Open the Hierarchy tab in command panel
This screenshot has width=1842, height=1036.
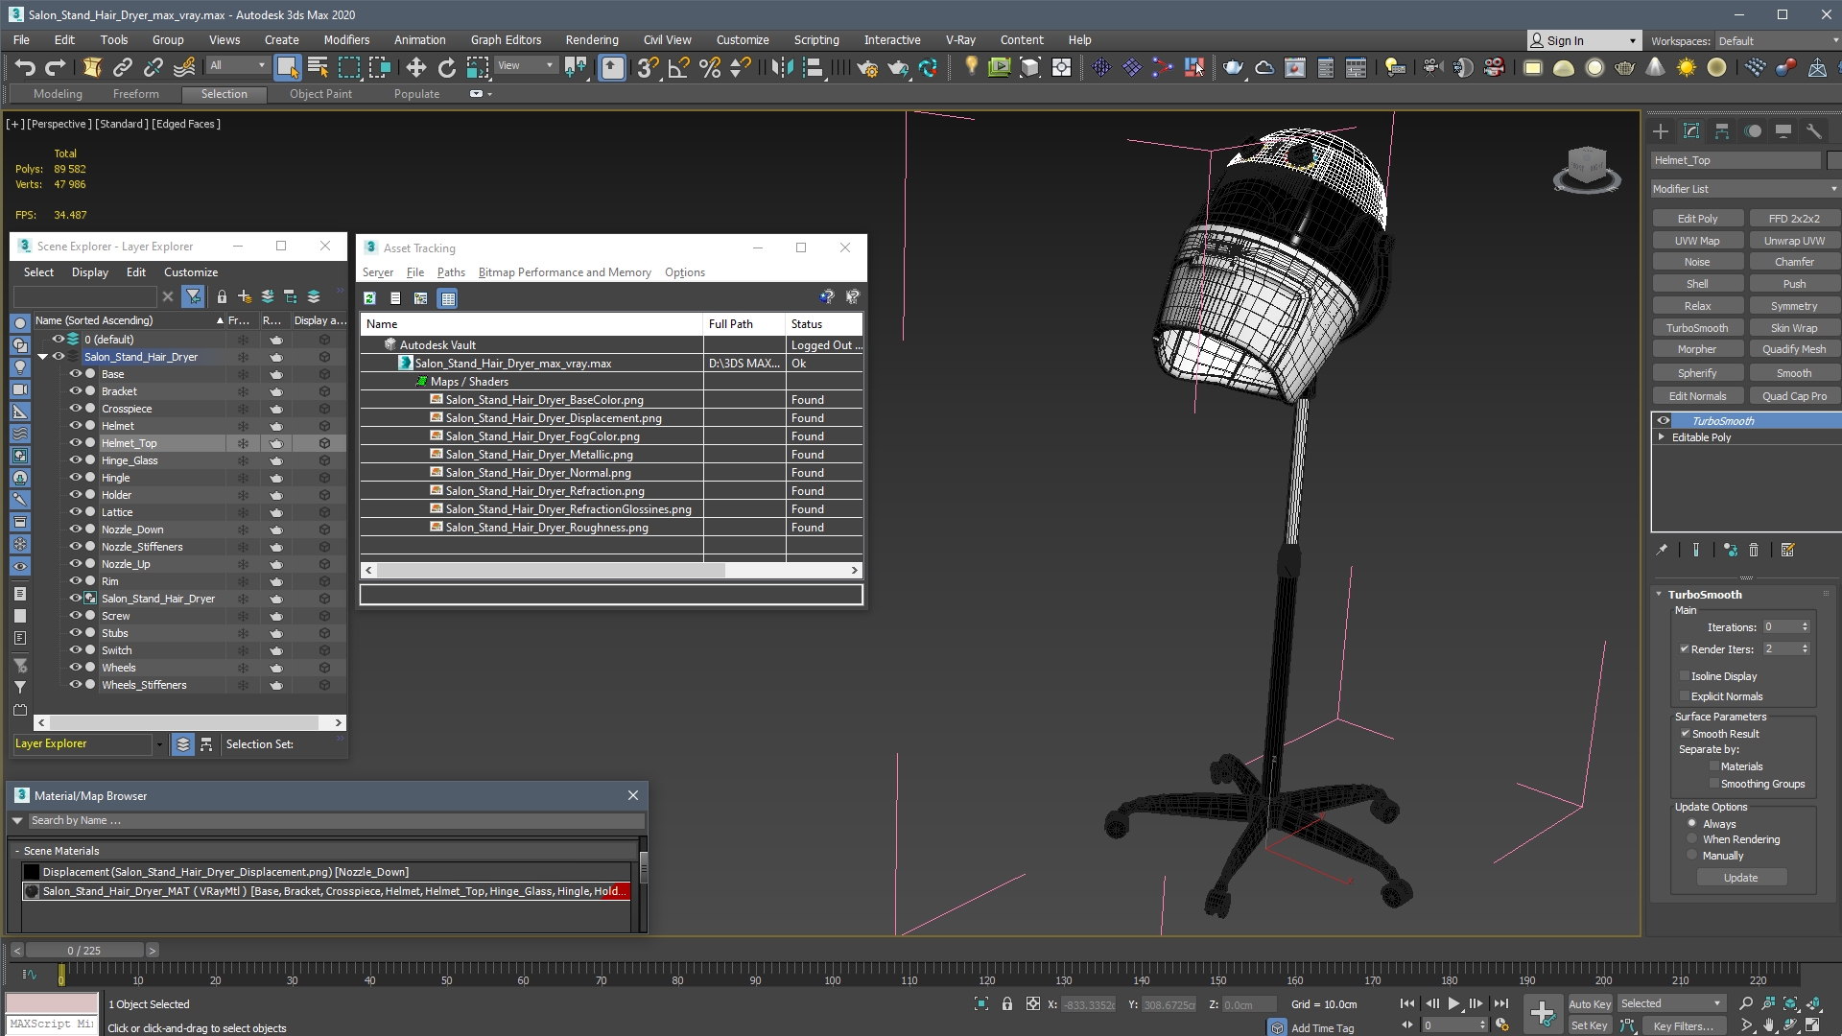pyautogui.click(x=1722, y=131)
